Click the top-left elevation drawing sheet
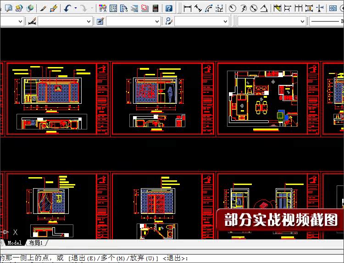This screenshot has height=263, width=344. click(58, 99)
